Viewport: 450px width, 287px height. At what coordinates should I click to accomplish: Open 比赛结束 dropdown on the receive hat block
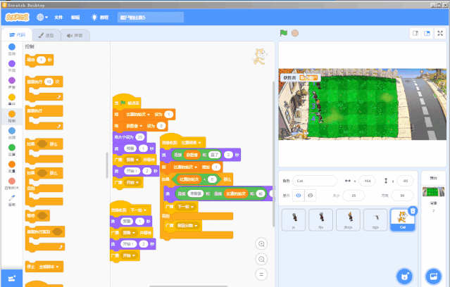point(191,143)
